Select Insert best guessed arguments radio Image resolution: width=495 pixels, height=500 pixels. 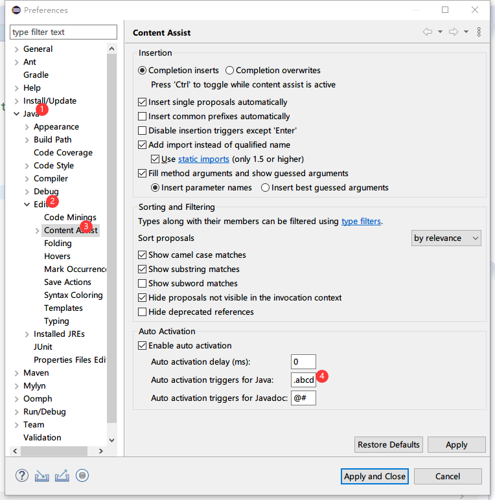(266, 188)
